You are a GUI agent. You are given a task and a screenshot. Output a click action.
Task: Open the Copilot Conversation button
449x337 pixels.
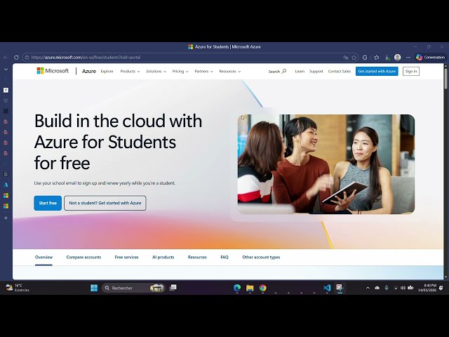tap(430, 58)
